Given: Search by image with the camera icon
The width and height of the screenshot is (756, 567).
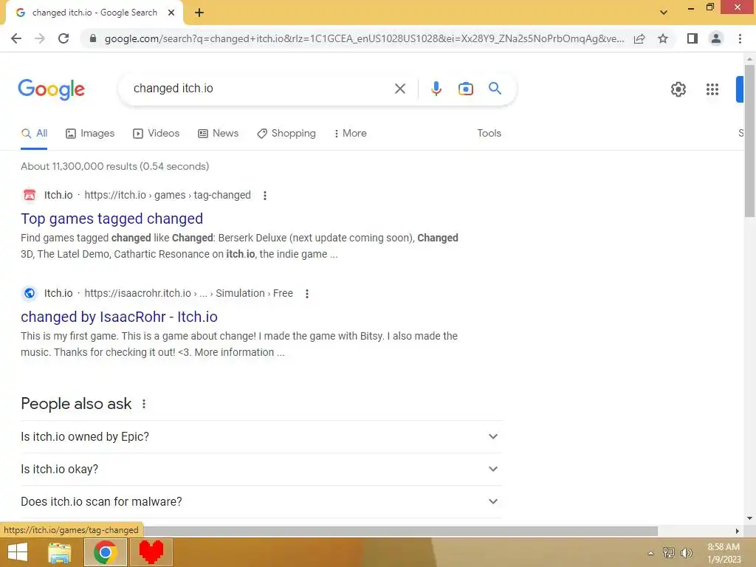Looking at the screenshot, I should click(465, 89).
